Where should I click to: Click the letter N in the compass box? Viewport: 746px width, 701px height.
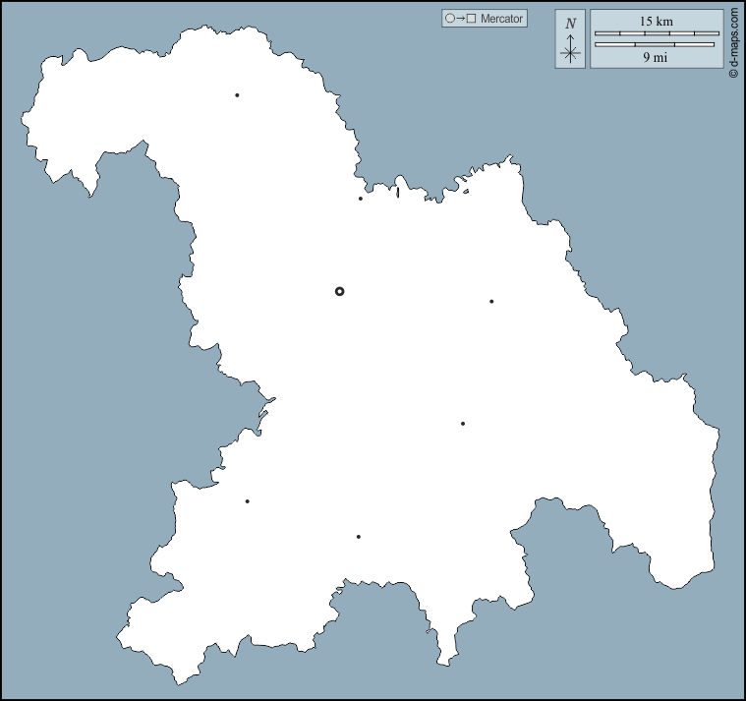(x=570, y=23)
